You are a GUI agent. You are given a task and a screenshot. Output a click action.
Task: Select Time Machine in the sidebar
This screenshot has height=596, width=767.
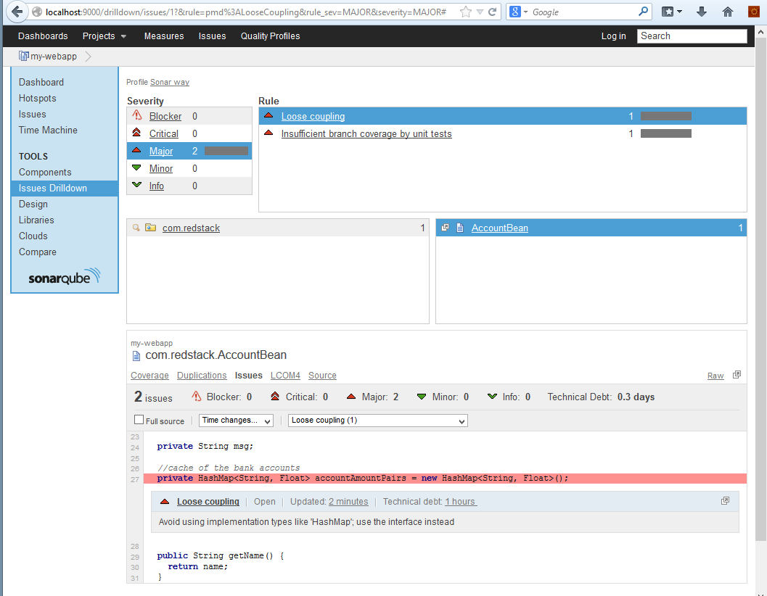click(48, 131)
